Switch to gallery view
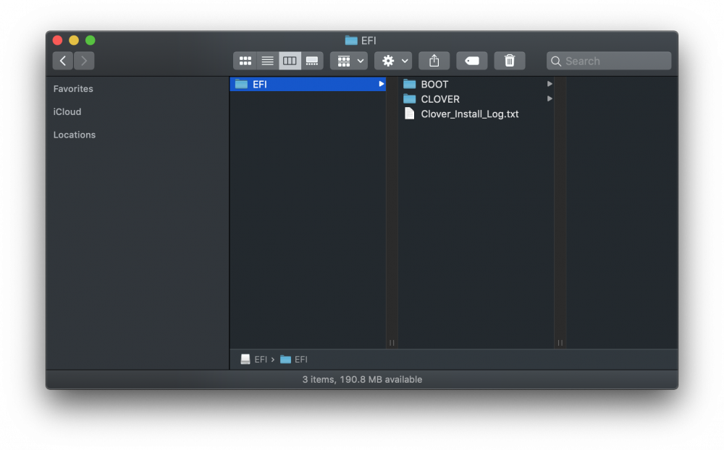Viewport: 724px width, 450px height. coord(312,61)
